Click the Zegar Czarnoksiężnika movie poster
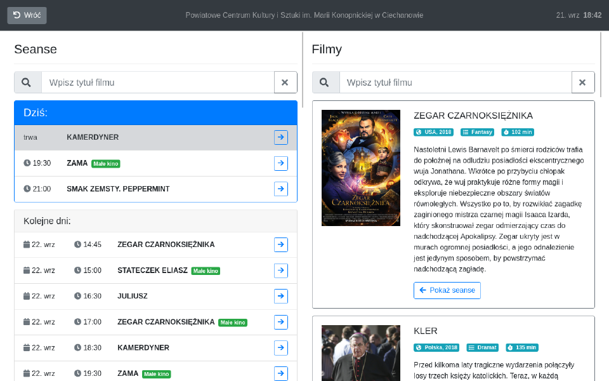This screenshot has height=381, width=609. [x=361, y=168]
